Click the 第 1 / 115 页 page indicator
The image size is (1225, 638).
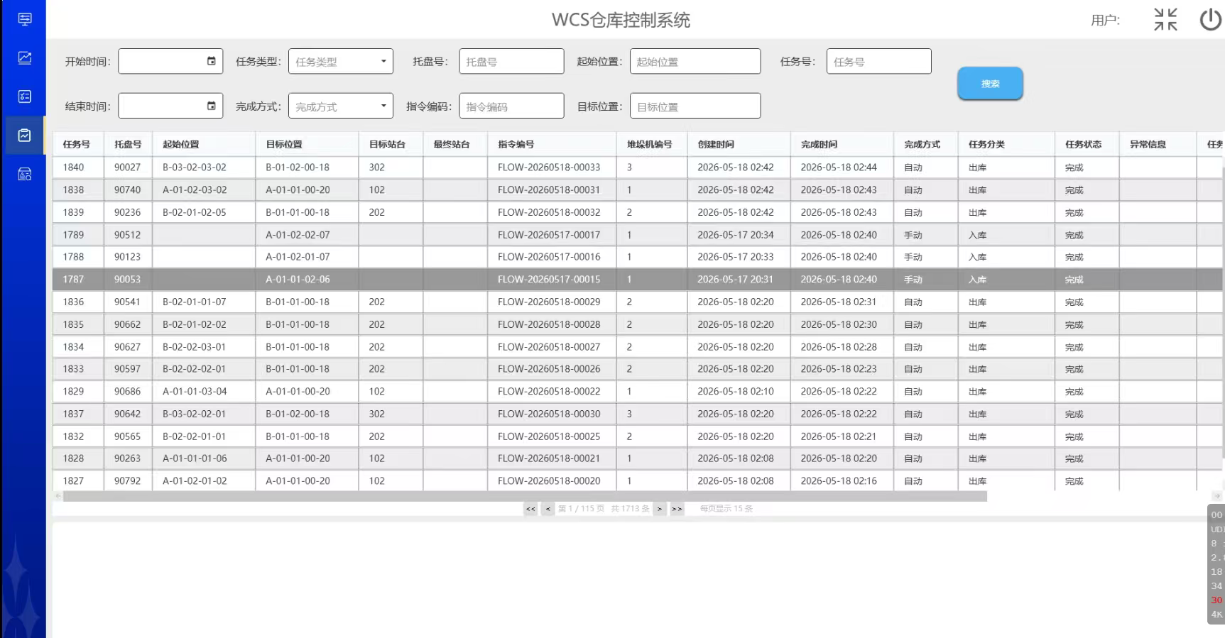click(581, 509)
